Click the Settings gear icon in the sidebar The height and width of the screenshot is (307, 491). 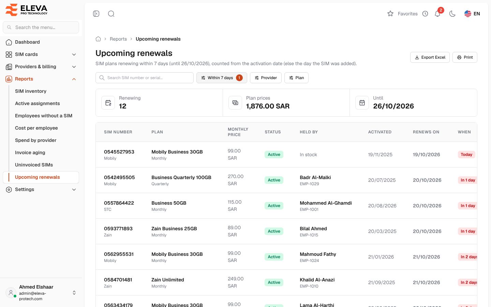9,189
